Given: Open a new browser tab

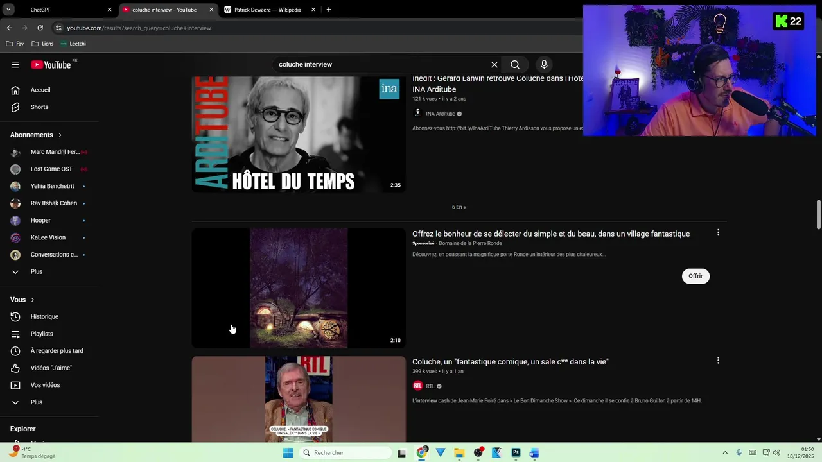Looking at the screenshot, I should pos(329,10).
